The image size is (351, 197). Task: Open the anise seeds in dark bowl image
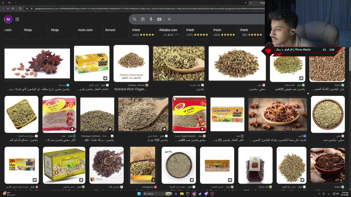[x=179, y=165]
